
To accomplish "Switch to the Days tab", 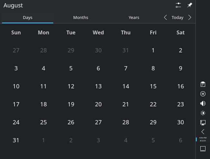I will pyautogui.click(x=28, y=17).
